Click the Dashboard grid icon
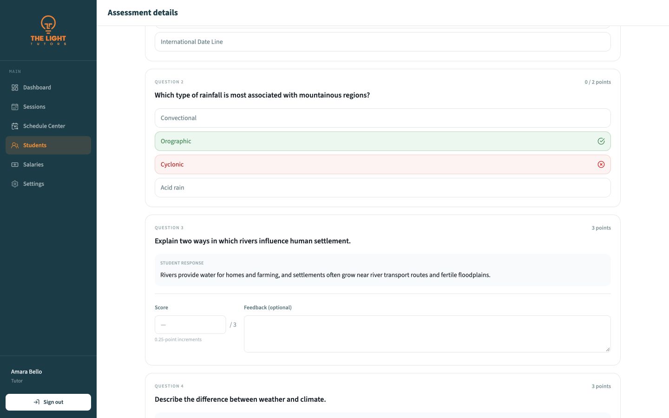The height and width of the screenshot is (418, 669). 15,87
